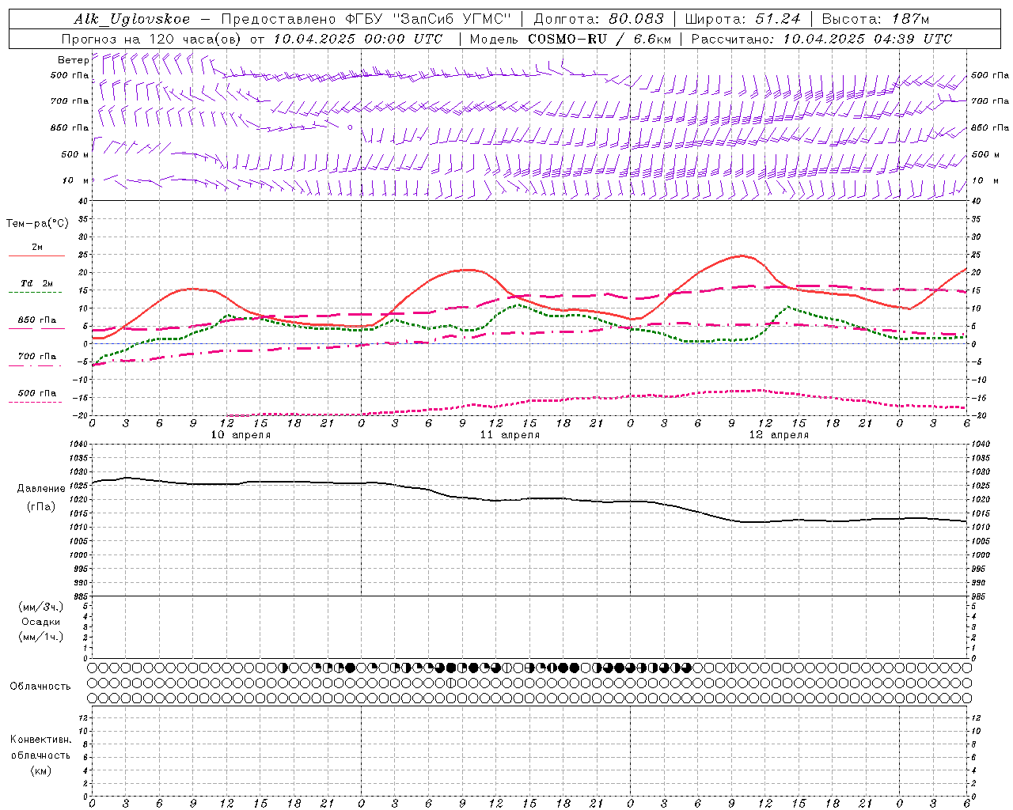Click the station name Alk_Uglovskoe in header

[x=132, y=19]
